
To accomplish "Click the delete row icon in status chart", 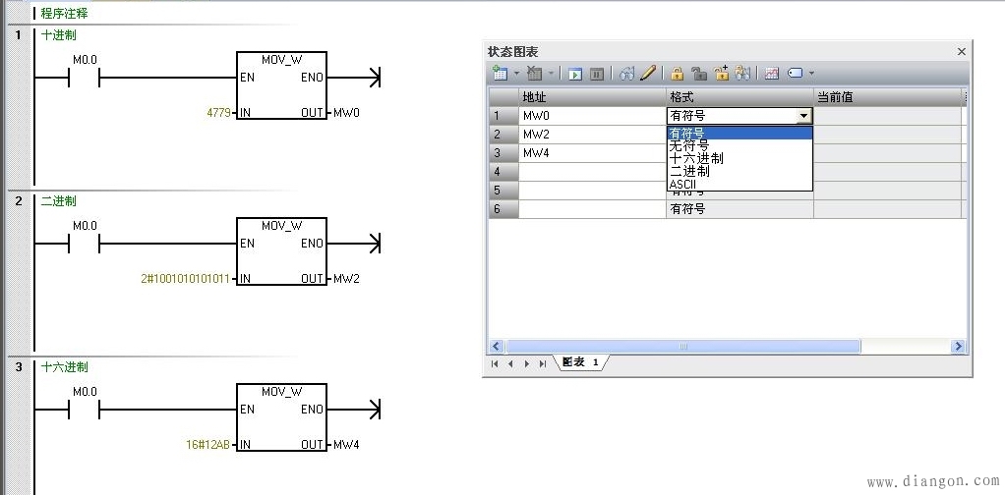I will (x=534, y=74).
